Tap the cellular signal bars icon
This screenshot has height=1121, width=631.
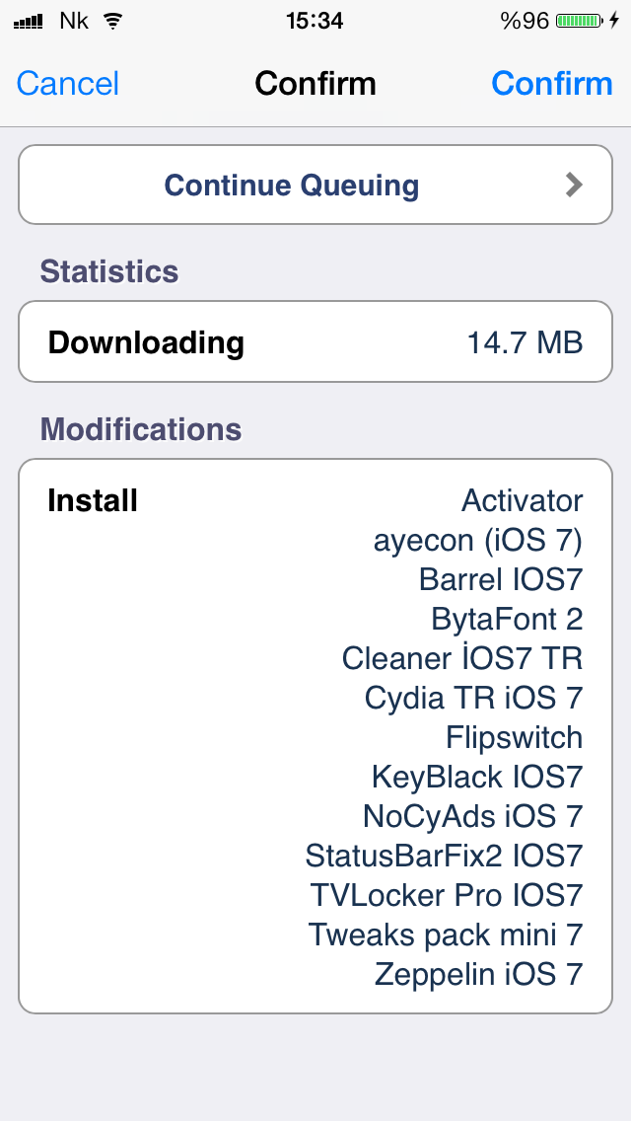(x=28, y=22)
